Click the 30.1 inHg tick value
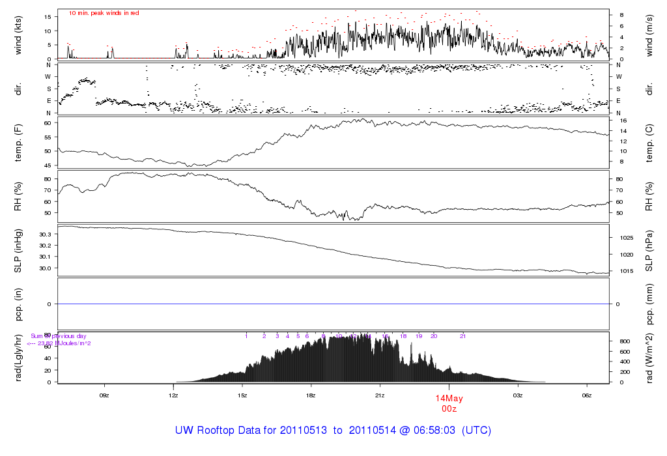 point(45,257)
